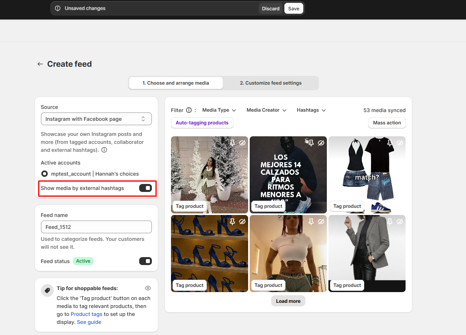This screenshot has height=335, width=466.
Task: Pin the white crop top media
Action: click(x=312, y=221)
